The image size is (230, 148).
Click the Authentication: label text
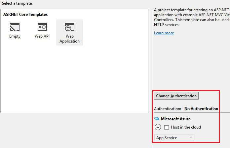[168, 109]
